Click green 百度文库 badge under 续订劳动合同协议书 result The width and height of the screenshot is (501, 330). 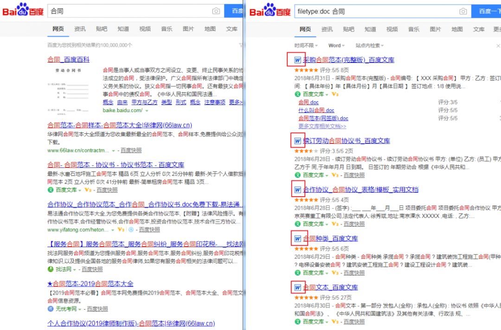click(297, 175)
